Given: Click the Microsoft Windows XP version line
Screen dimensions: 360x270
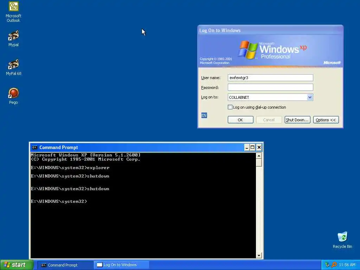Looking at the screenshot, I should [x=85, y=155].
